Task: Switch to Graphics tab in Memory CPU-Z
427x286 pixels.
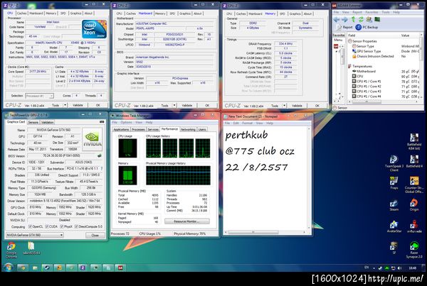Action: (x=295, y=13)
